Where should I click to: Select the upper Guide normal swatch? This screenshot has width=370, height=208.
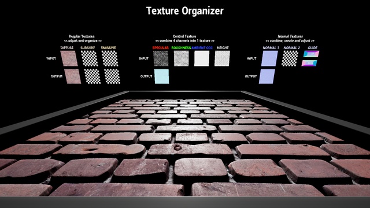pyautogui.click(x=311, y=54)
